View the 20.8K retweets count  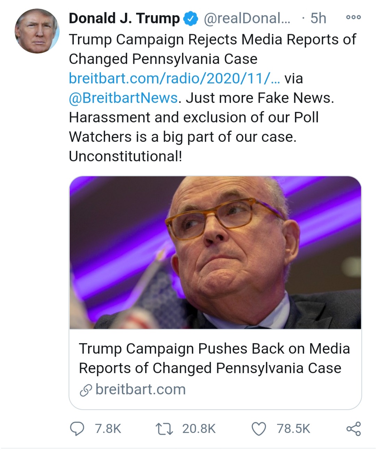pos(199,429)
